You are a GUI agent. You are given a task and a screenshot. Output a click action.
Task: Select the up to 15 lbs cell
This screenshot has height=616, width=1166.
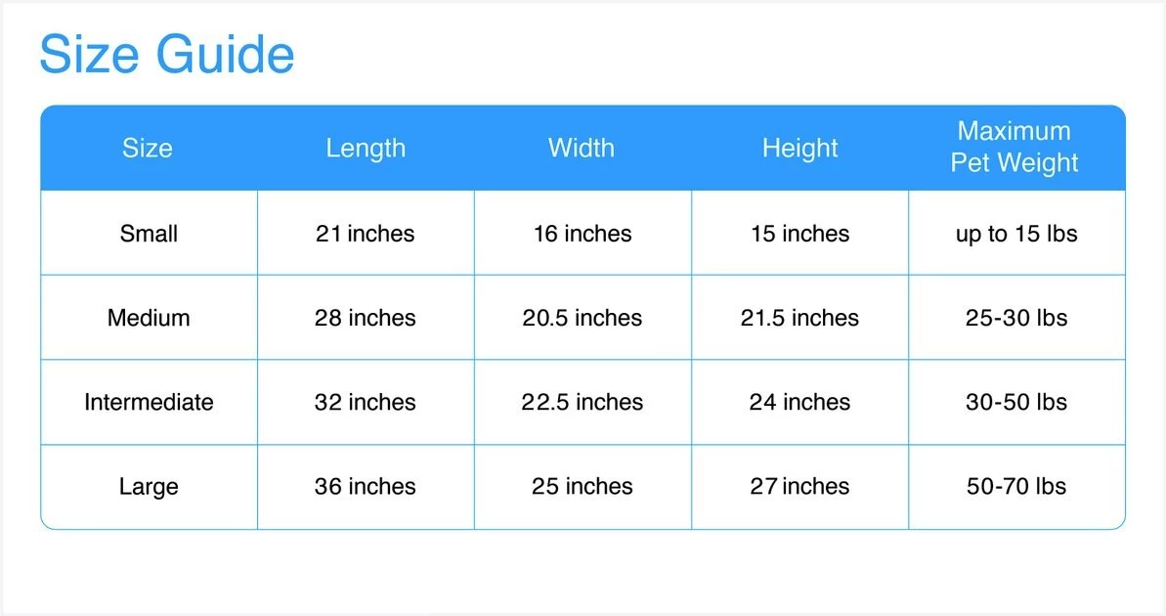pos(1016,234)
